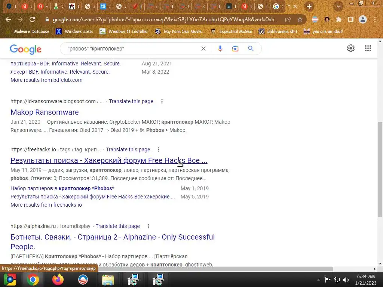Show hidden system tray icons
The height and width of the screenshot is (287, 383).
[x=319, y=280]
